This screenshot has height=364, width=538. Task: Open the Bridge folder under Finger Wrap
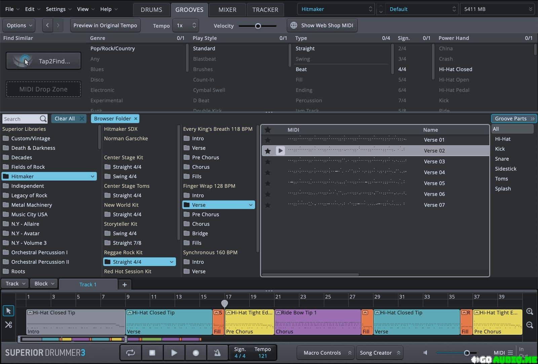pyautogui.click(x=200, y=233)
